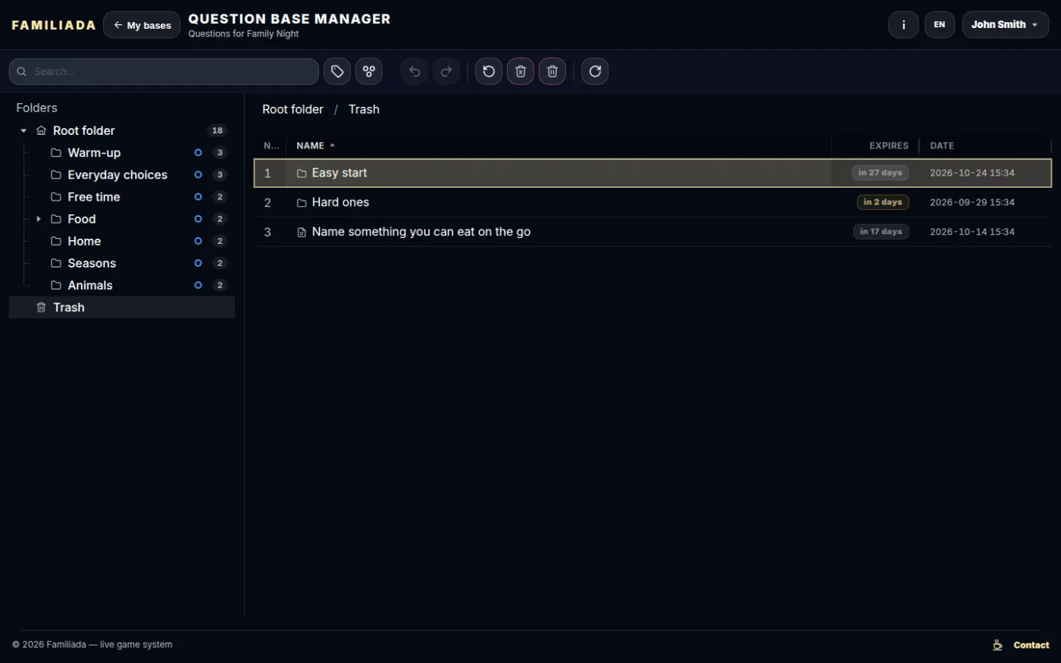Click the document icon of question row
This screenshot has width=1061, height=663.
(x=302, y=232)
